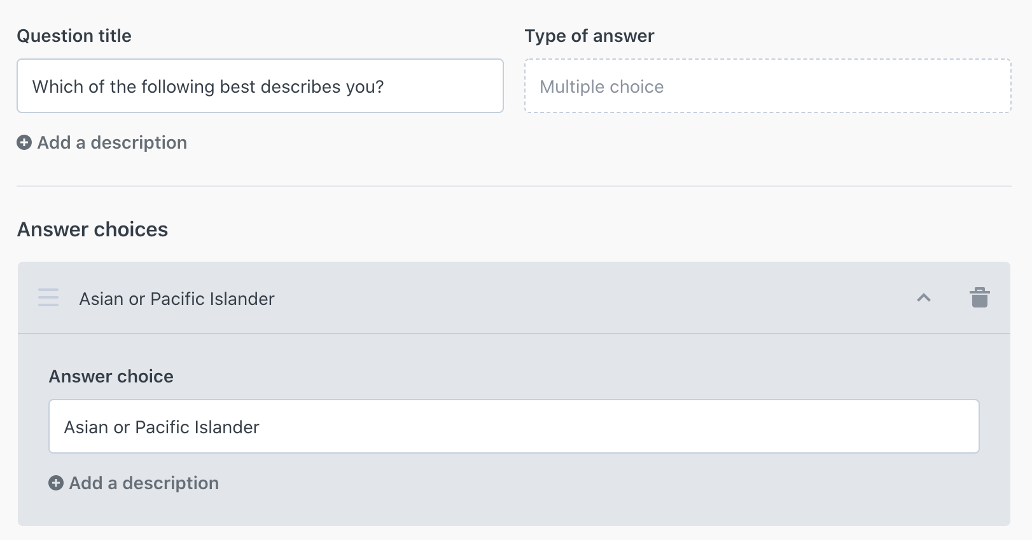1032x540 pixels.
Task: Click the Type of answer label
Action: click(x=589, y=36)
